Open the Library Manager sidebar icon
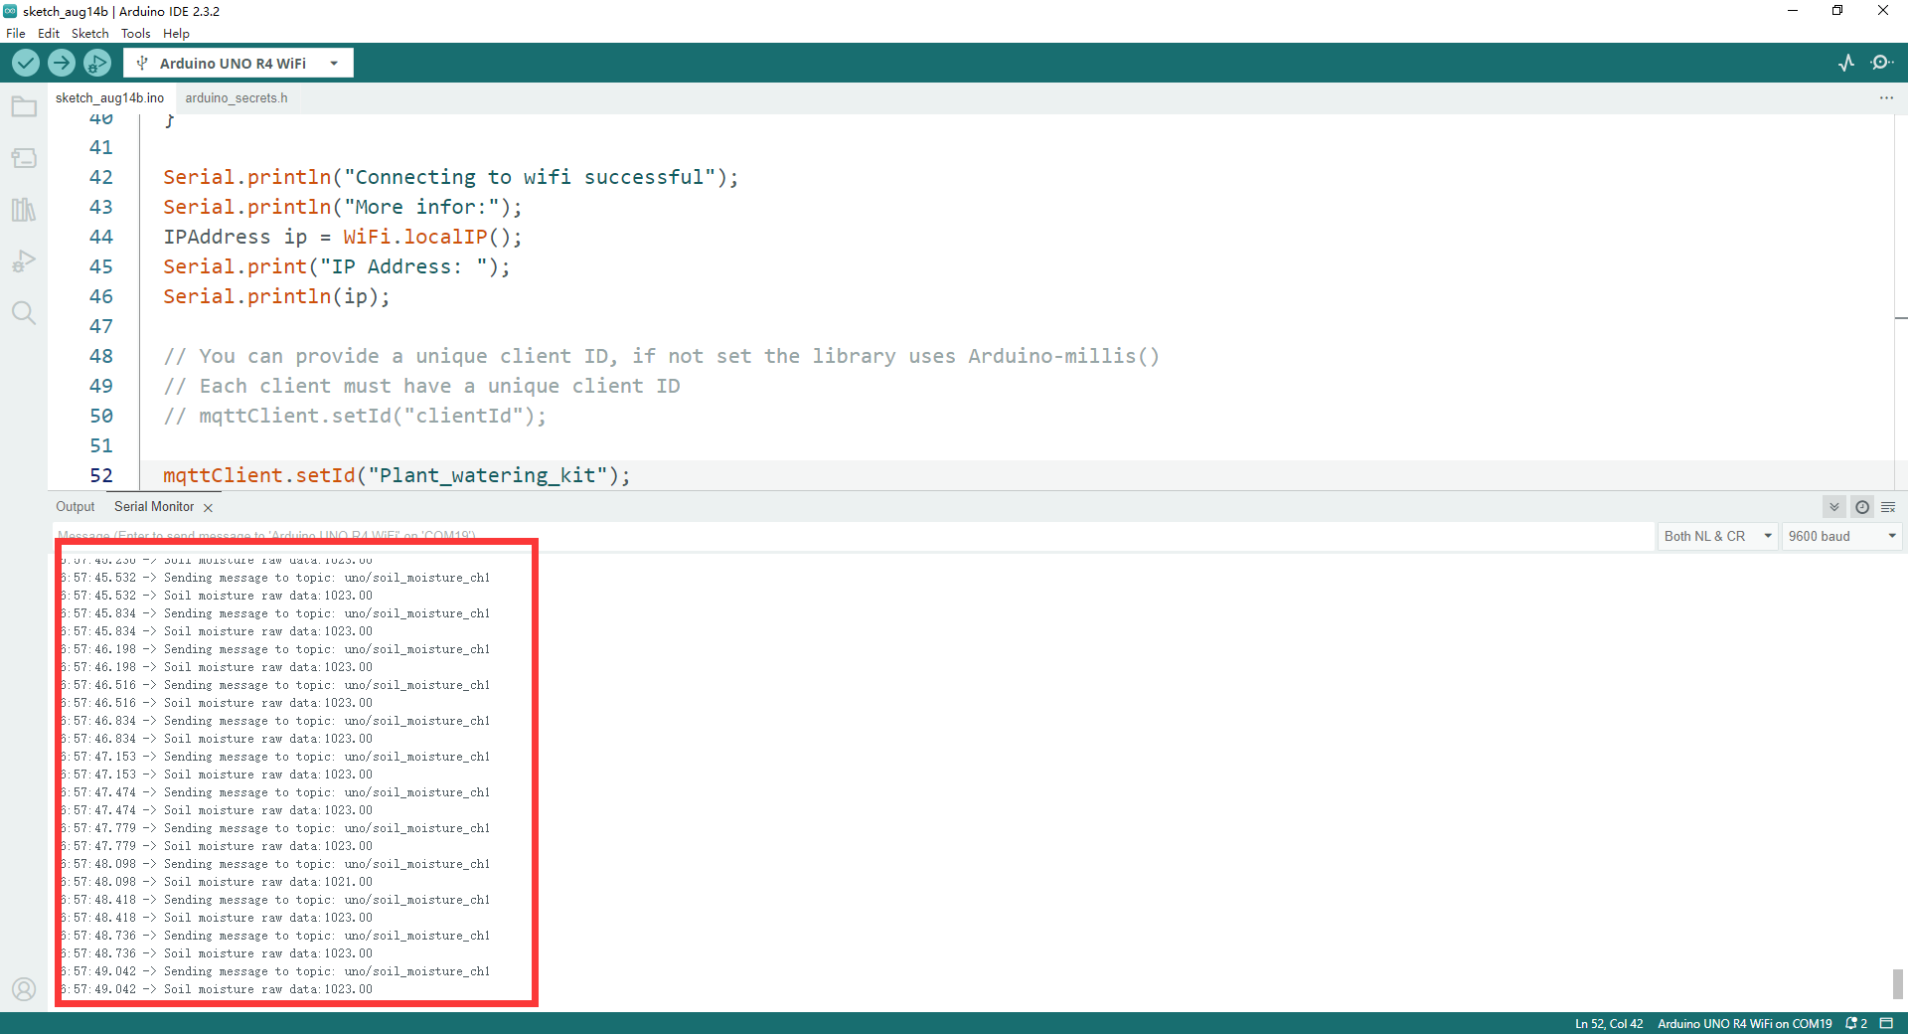 (x=24, y=210)
